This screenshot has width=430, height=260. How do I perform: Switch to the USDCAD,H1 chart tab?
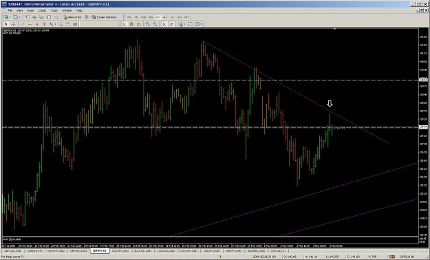pyautogui.click(x=279, y=250)
